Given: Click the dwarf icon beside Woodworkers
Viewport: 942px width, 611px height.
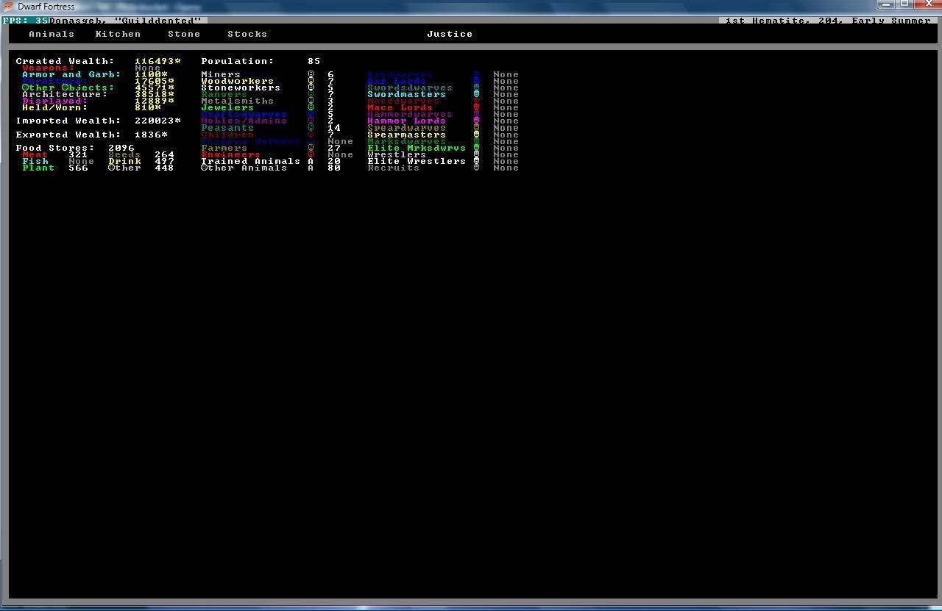Looking at the screenshot, I should pyautogui.click(x=311, y=81).
